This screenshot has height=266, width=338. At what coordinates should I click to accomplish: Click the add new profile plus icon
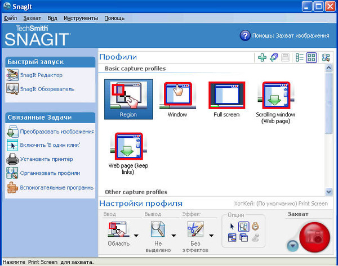(262, 57)
